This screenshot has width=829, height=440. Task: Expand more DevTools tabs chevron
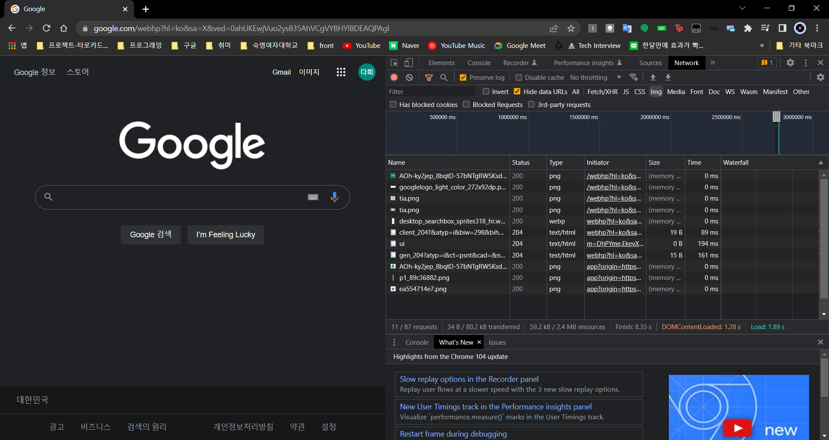pyautogui.click(x=712, y=63)
